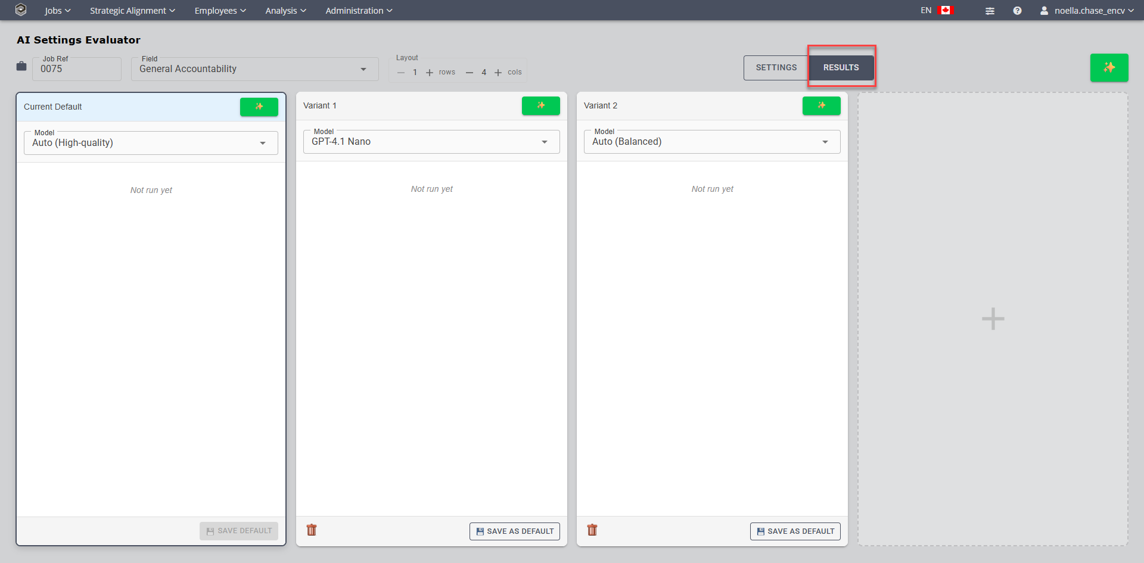The image size is (1144, 563).
Task: Click the help question-mark icon
Action: tap(1017, 11)
